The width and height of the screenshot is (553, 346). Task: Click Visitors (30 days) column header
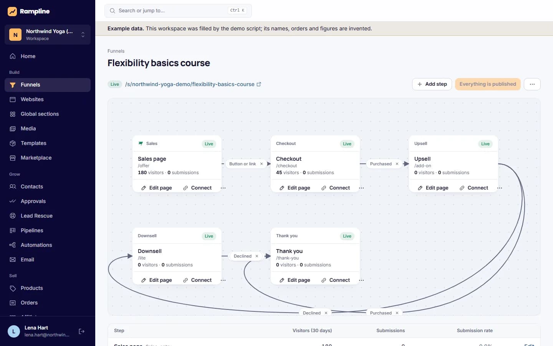(x=312, y=331)
